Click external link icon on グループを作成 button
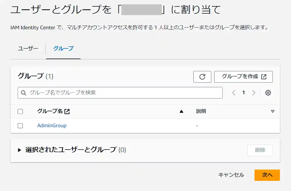291x191 pixels. (x=264, y=77)
